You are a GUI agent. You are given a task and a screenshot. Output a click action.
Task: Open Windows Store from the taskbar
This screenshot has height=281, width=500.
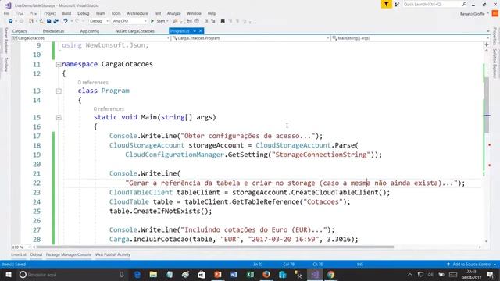pos(202,274)
